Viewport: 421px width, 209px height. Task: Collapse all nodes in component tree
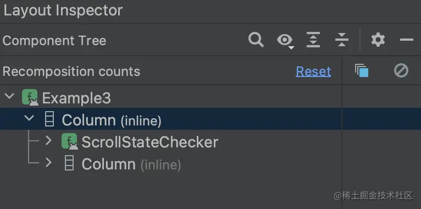[x=341, y=40]
